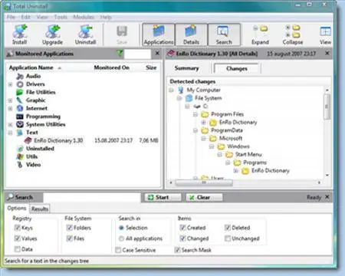Open the Modules menu
The height and width of the screenshot is (276, 345).
coord(84,17)
